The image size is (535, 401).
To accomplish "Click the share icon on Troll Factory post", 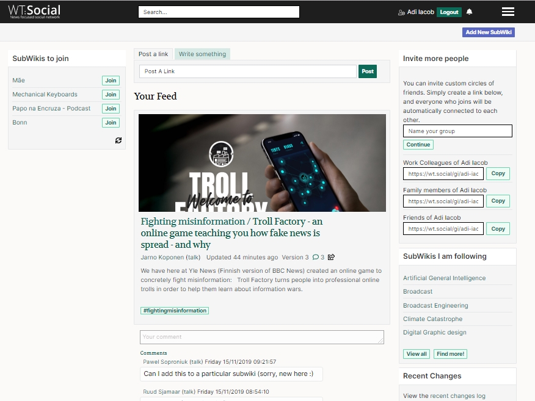I will (331, 257).
